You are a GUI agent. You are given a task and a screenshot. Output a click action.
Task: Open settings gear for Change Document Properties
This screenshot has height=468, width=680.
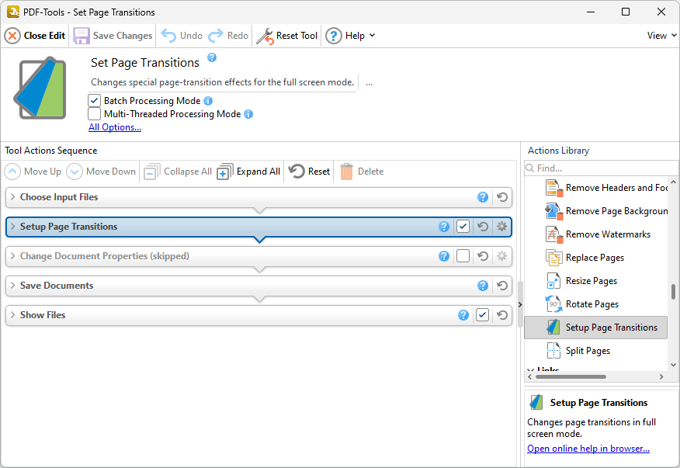coord(501,256)
